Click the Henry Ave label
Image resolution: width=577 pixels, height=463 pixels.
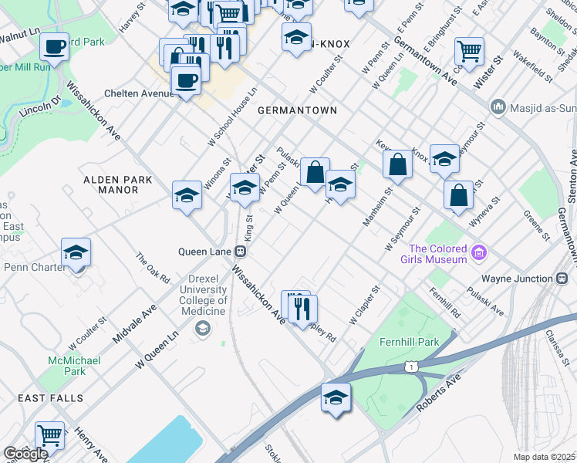click(91, 444)
